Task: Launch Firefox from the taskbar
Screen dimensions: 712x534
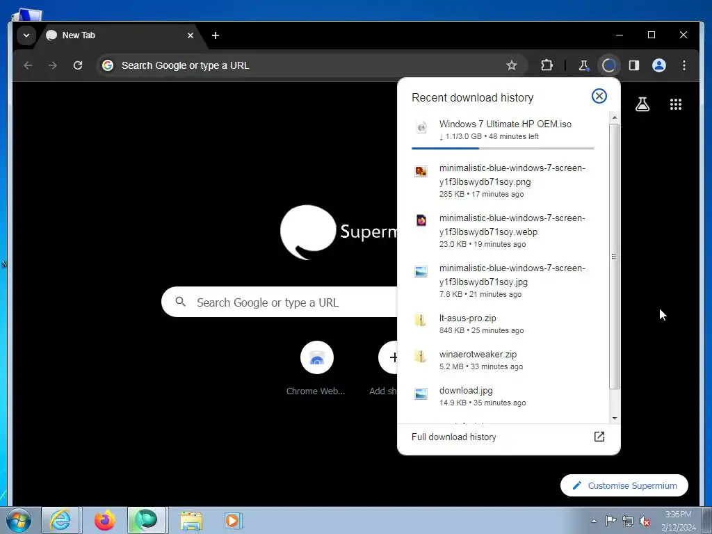Action: coord(104,520)
